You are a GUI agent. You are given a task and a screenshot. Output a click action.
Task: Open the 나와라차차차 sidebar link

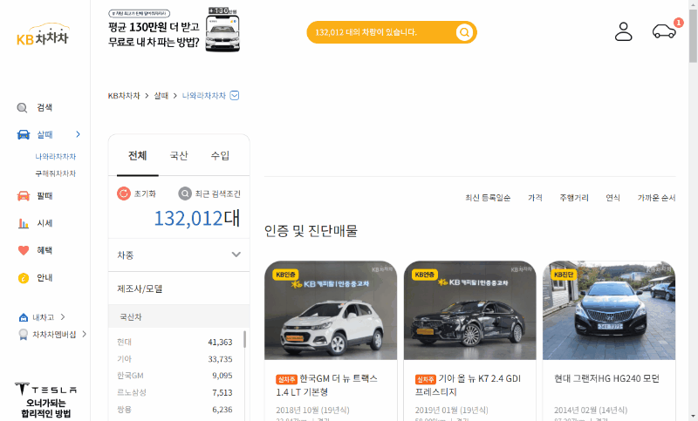56,157
